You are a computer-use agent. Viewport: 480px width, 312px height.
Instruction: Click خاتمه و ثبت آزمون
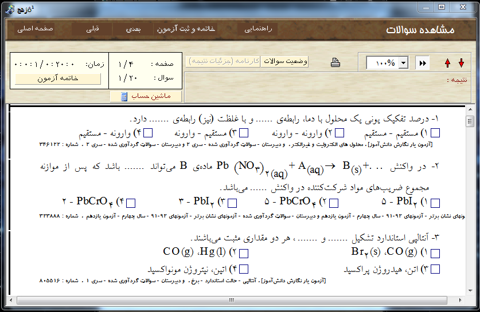[x=186, y=29]
